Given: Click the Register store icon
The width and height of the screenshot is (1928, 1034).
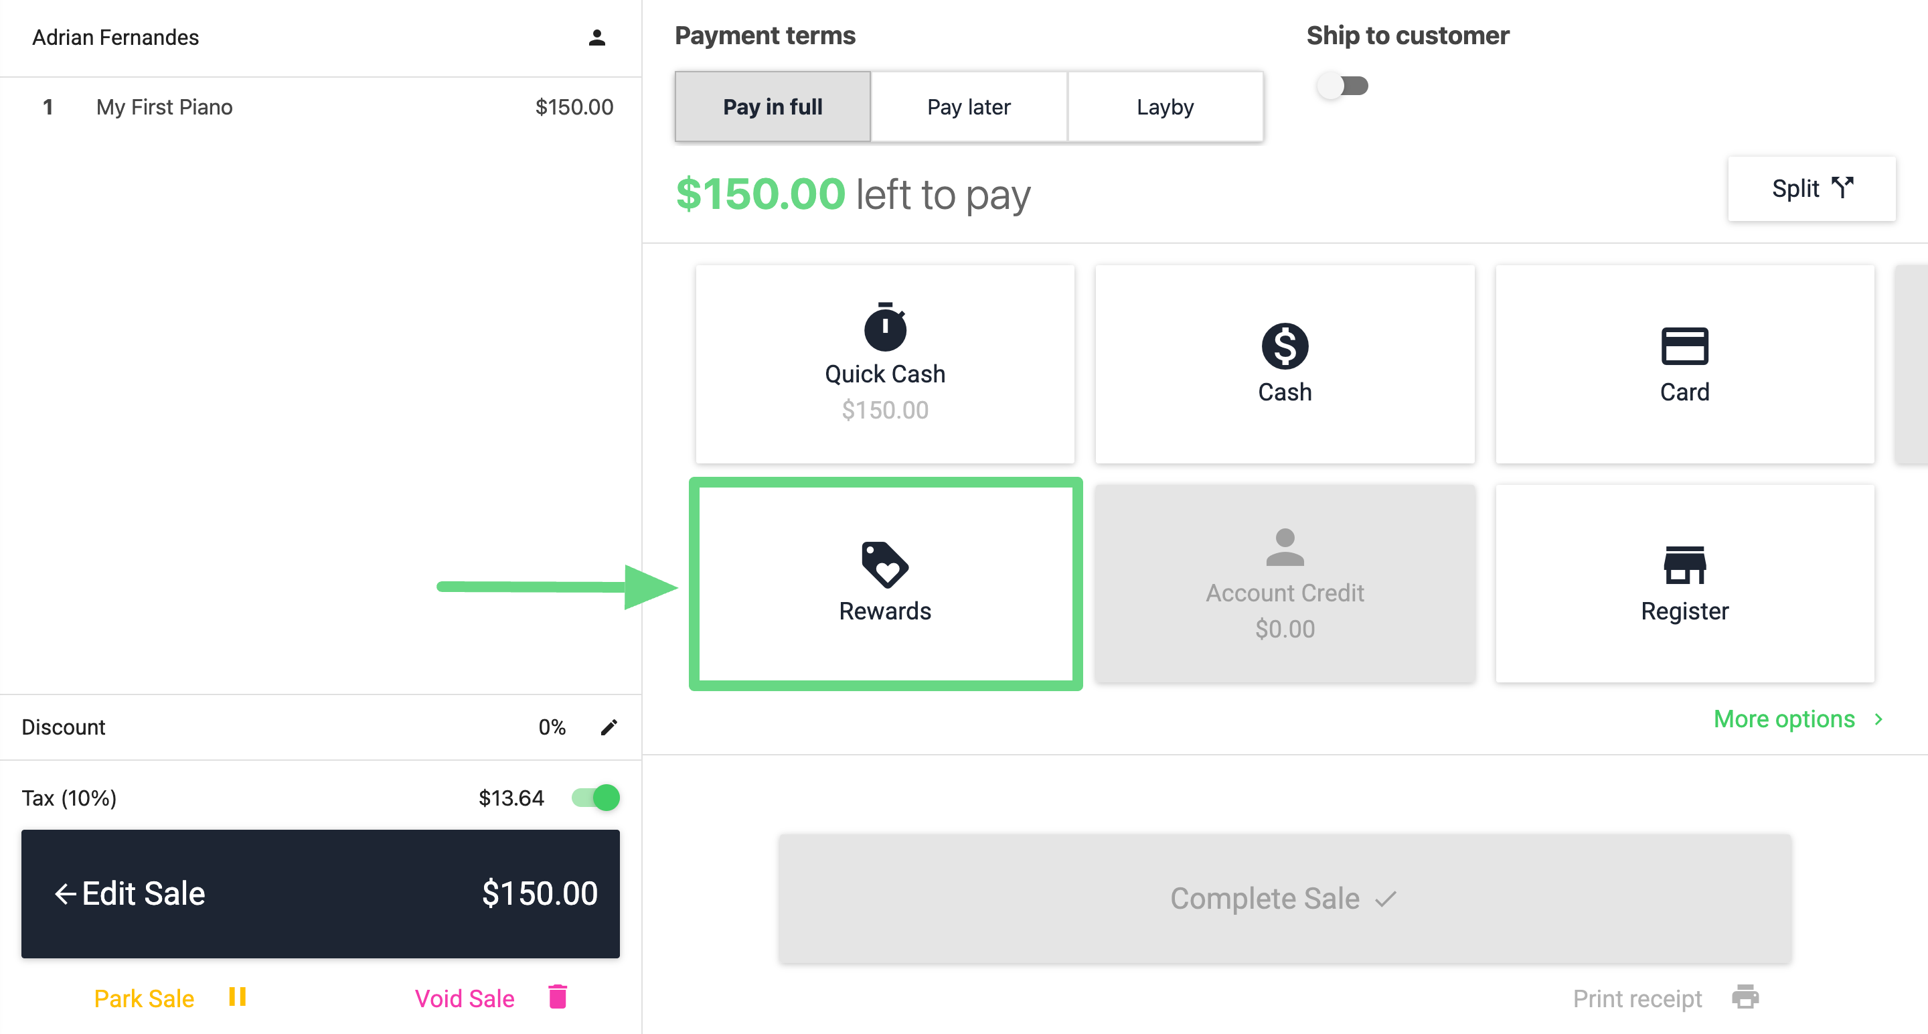Looking at the screenshot, I should click(x=1684, y=565).
